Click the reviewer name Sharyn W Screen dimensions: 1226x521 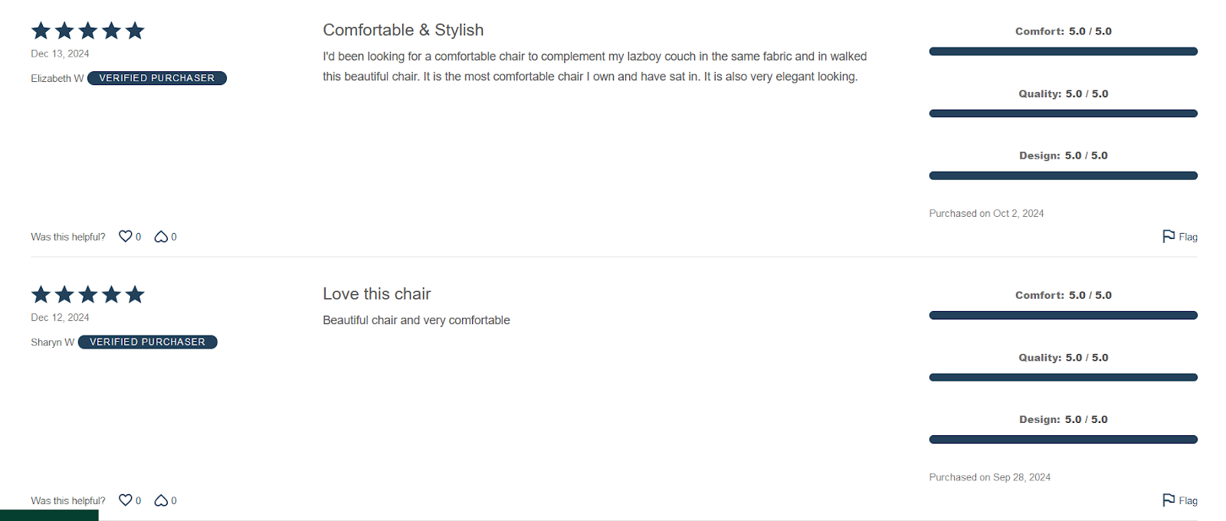coord(52,342)
